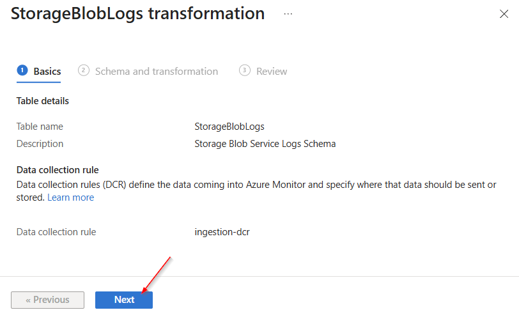Click the Table details heading

[x=42, y=101]
